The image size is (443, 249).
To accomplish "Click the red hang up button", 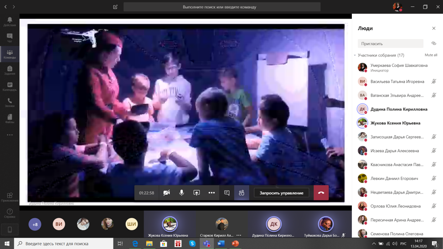I will [x=321, y=193].
